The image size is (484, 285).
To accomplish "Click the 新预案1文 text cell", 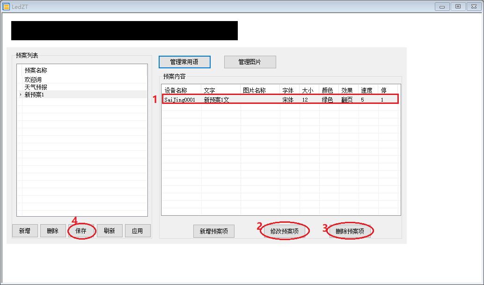I will pos(220,100).
